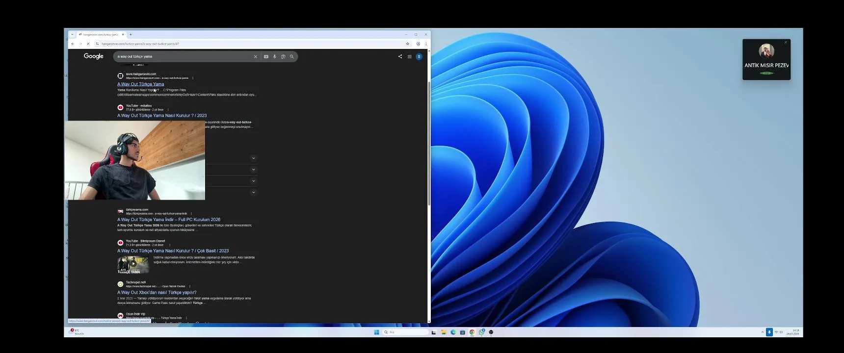844x353 pixels.
Task: Play the TÜRKÇE YAMA video thumbnail
Action: click(x=133, y=265)
